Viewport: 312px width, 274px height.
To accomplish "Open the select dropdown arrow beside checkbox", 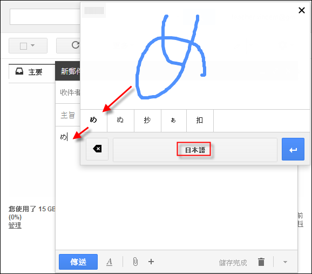I will click(32, 45).
